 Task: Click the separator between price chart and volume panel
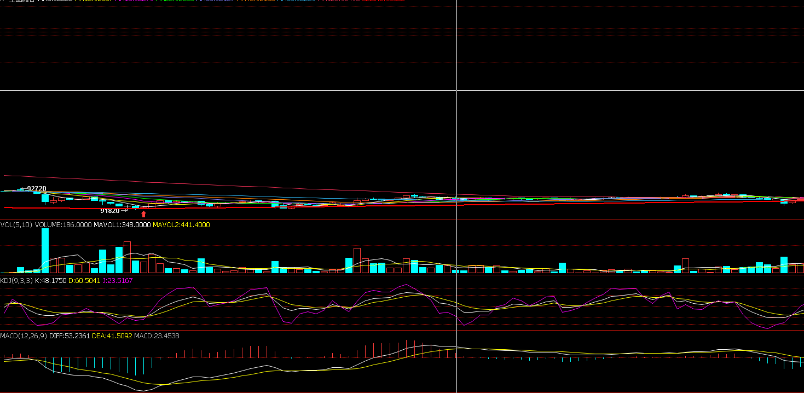[x=328, y=219]
